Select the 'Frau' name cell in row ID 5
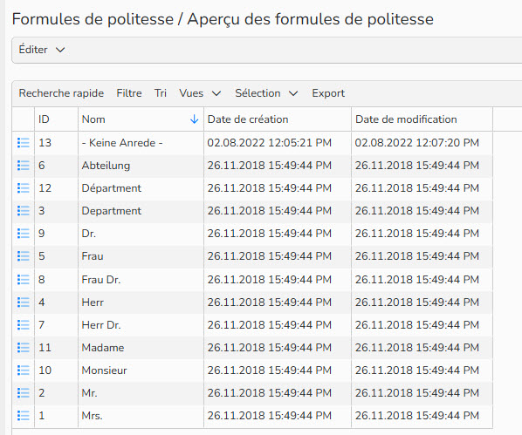This screenshot has width=522, height=435. (141, 256)
